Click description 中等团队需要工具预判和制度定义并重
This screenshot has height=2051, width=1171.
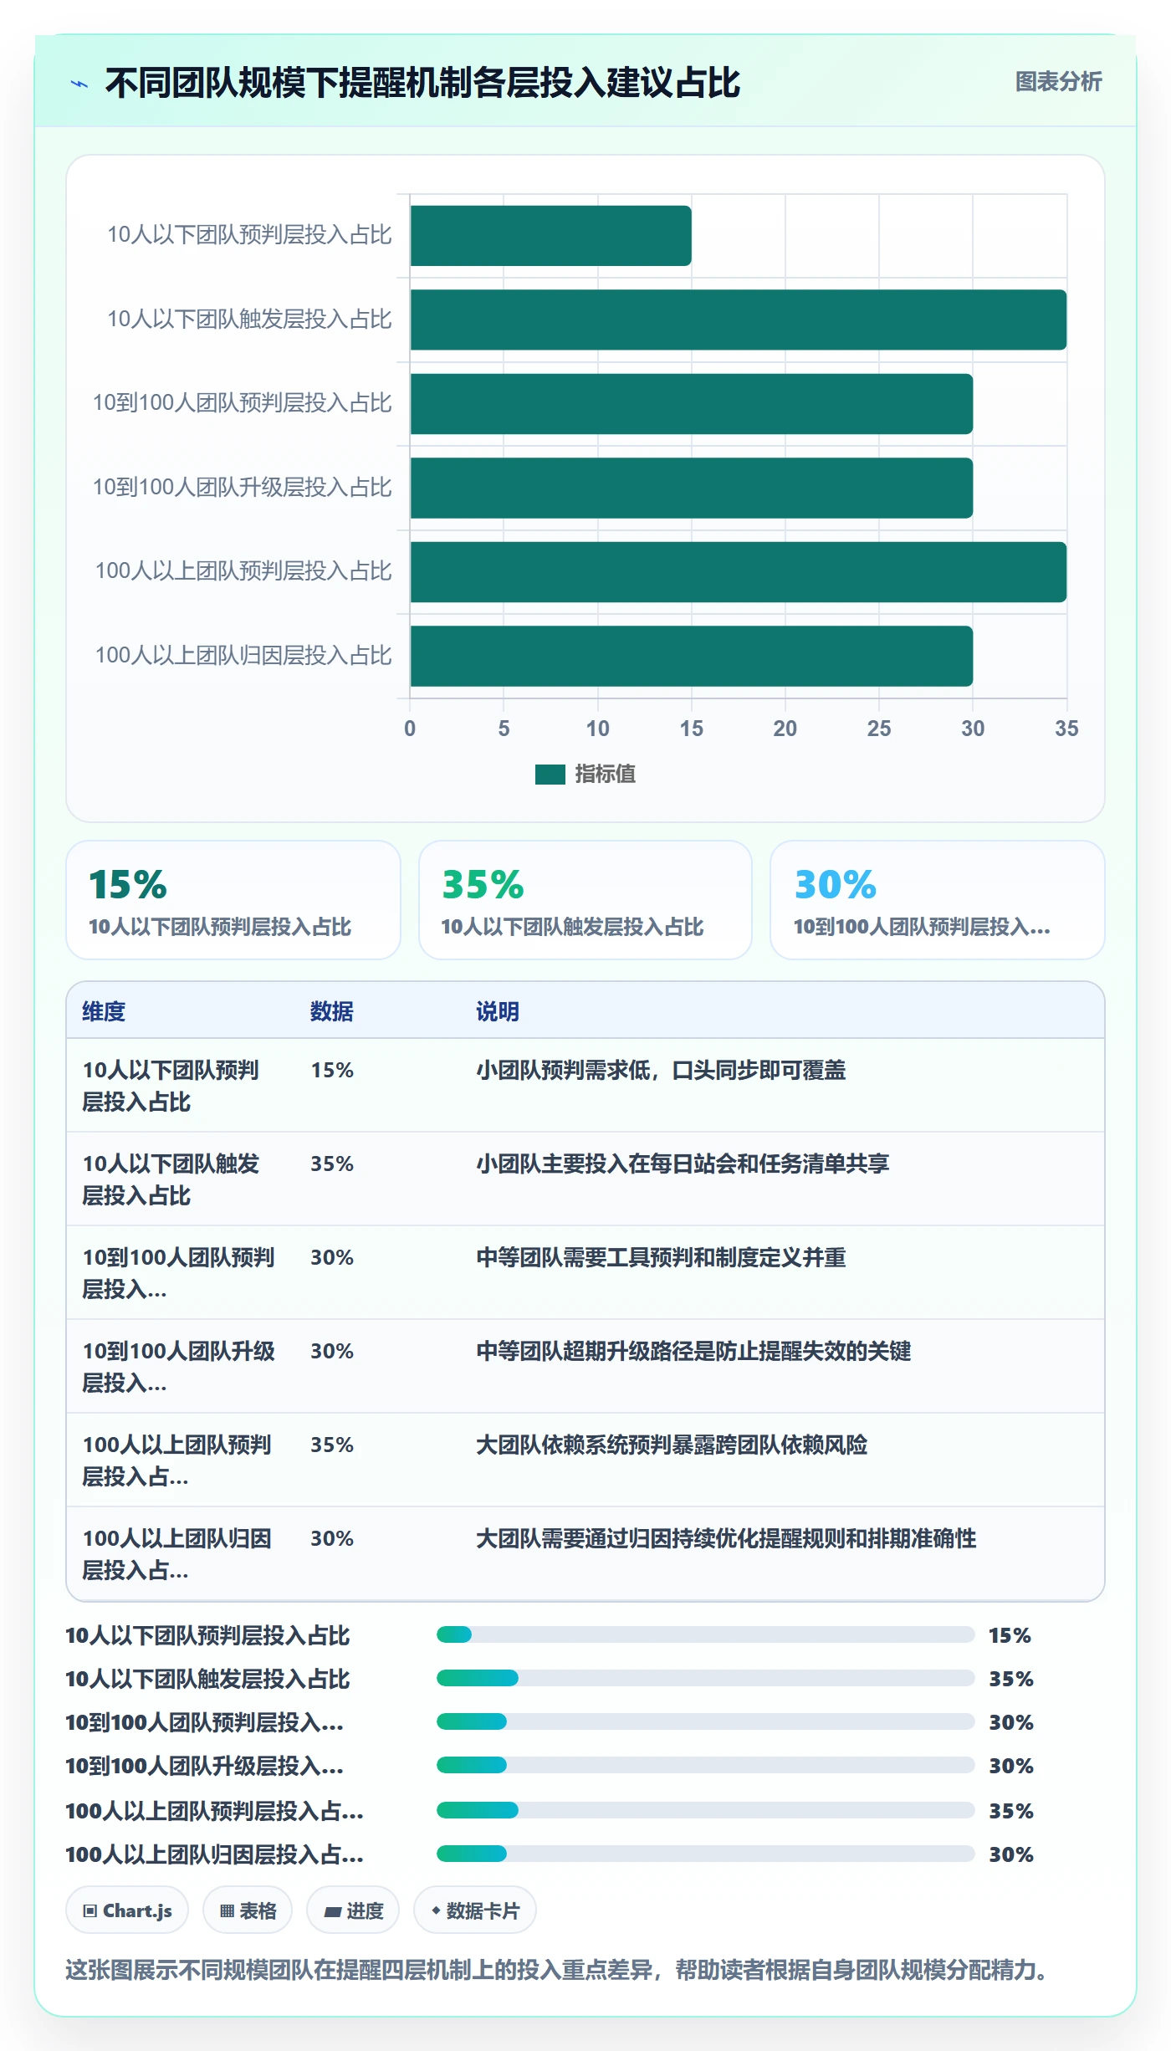tap(661, 1257)
